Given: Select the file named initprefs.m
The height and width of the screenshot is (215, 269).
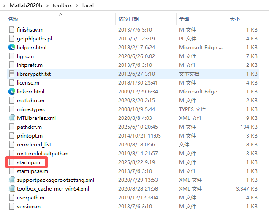Looking at the screenshot, I should [x=30, y=65].
